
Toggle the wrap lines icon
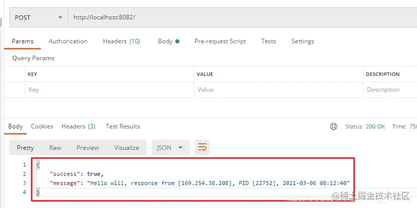coord(202,147)
